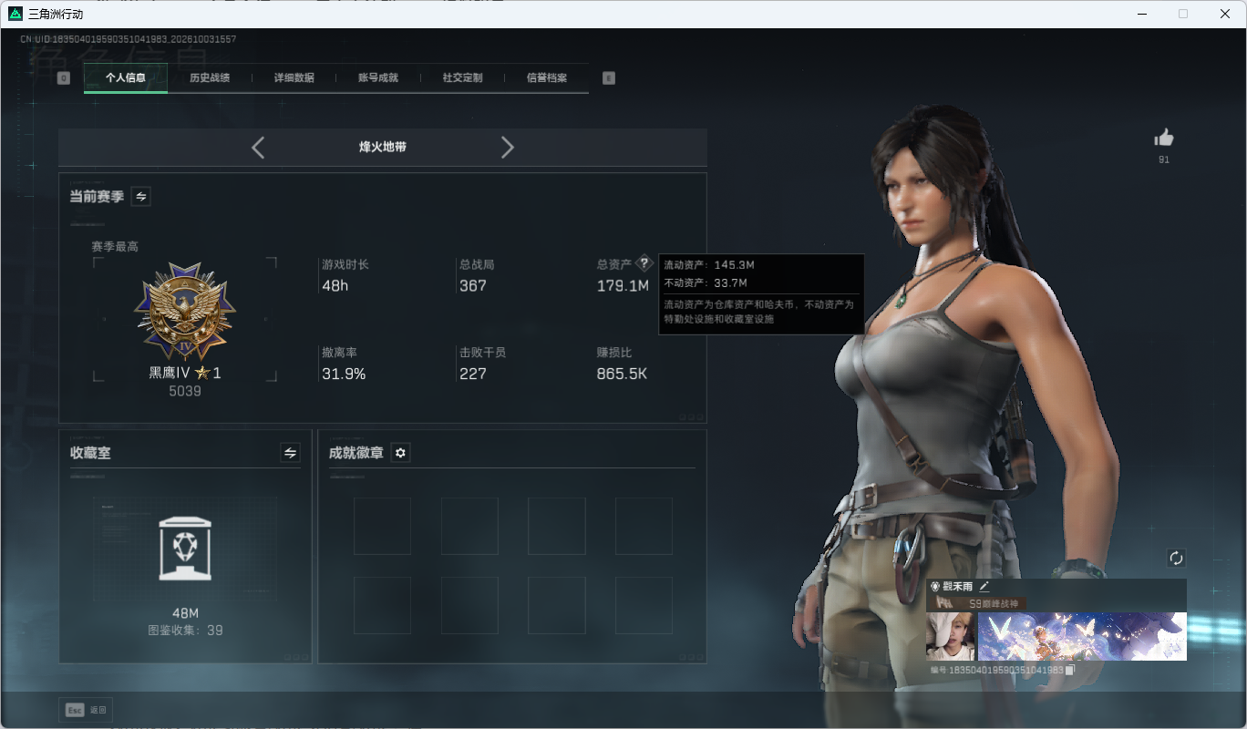Click the 图鉴收集: 39 text

point(185,631)
